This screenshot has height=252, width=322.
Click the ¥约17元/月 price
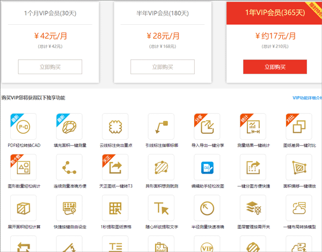[275, 36]
